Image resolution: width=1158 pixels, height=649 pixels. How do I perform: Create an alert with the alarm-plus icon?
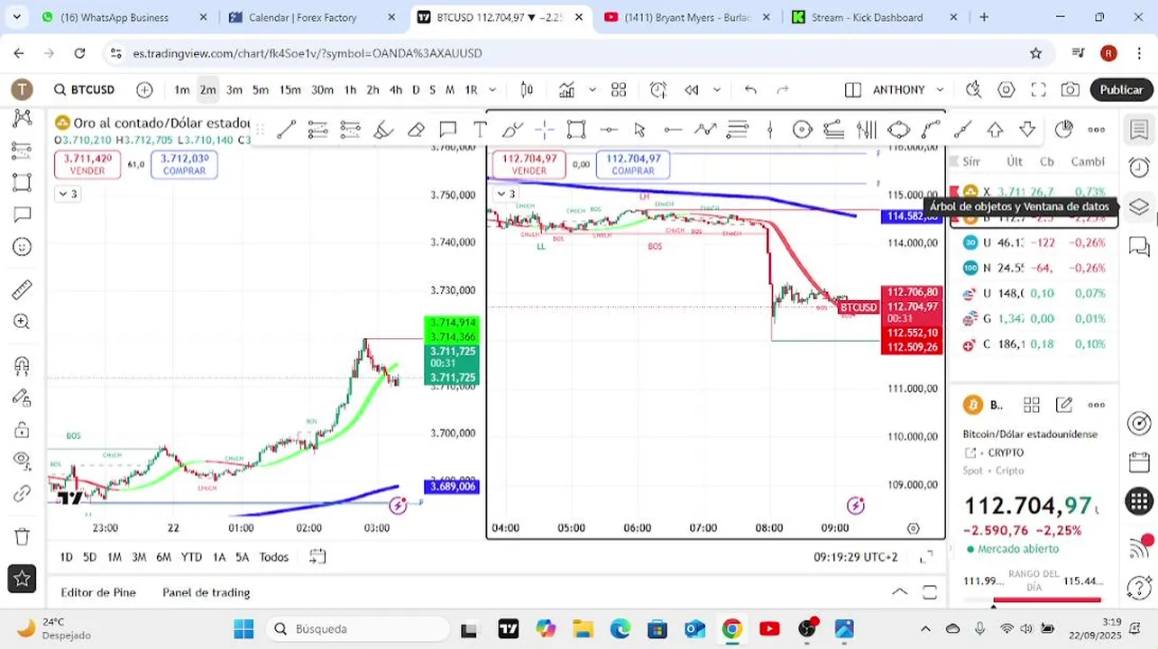point(658,89)
